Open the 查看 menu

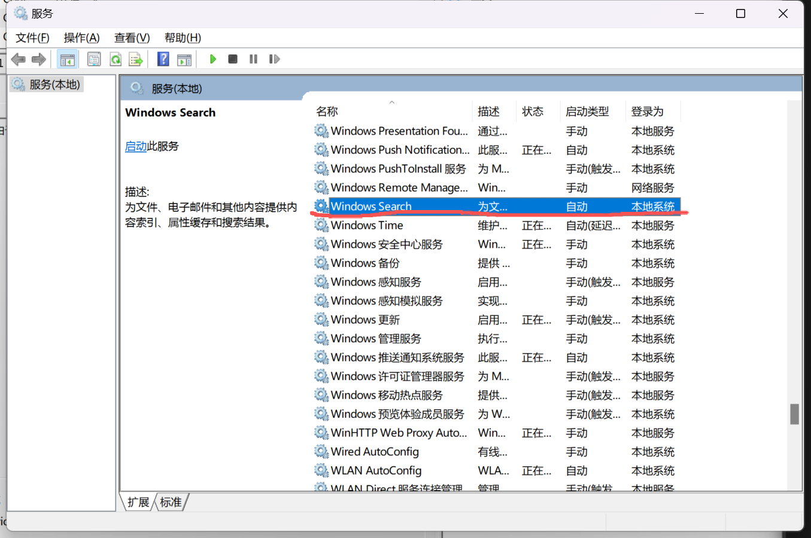click(131, 38)
